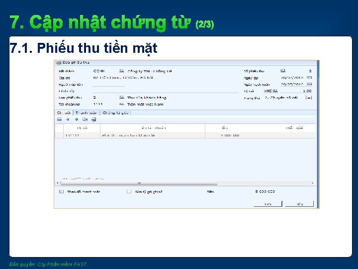Viewport: 358px width, 269px height.
Task: Click the Tỷ giá value 1.00 field
Action: tap(296, 91)
